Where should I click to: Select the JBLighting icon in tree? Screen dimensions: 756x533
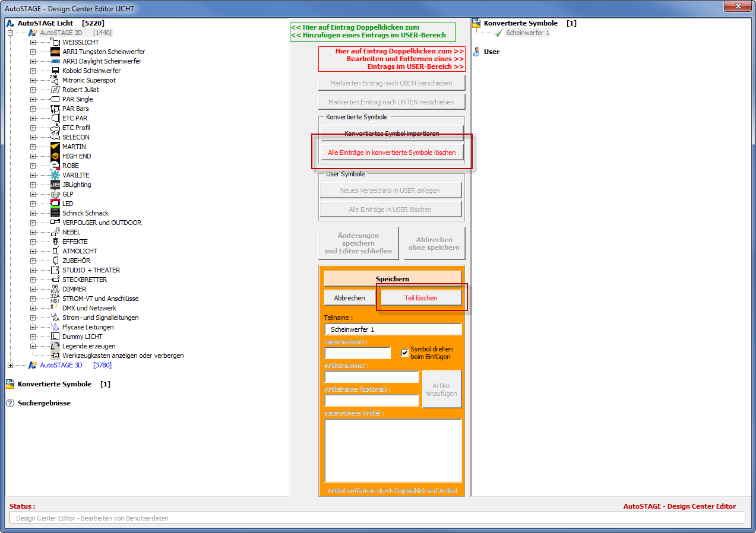click(55, 185)
